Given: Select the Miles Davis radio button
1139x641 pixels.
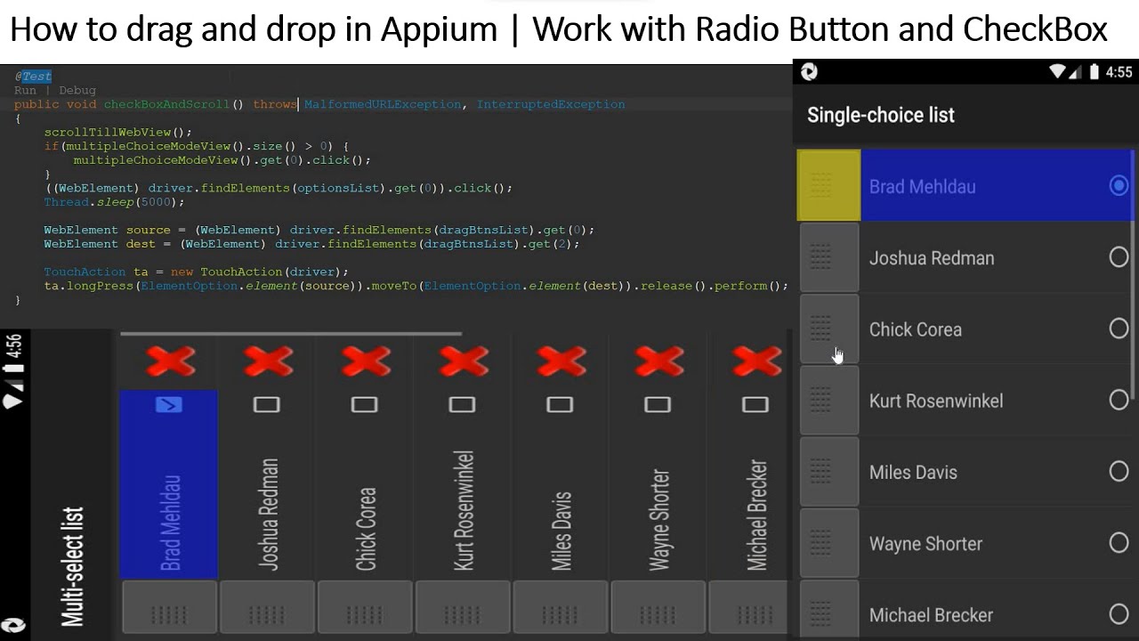Looking at the screenshot, I should (1119, 471).
